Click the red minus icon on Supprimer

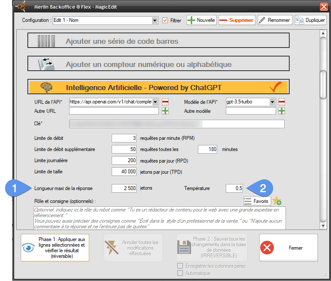coord(223,20)
